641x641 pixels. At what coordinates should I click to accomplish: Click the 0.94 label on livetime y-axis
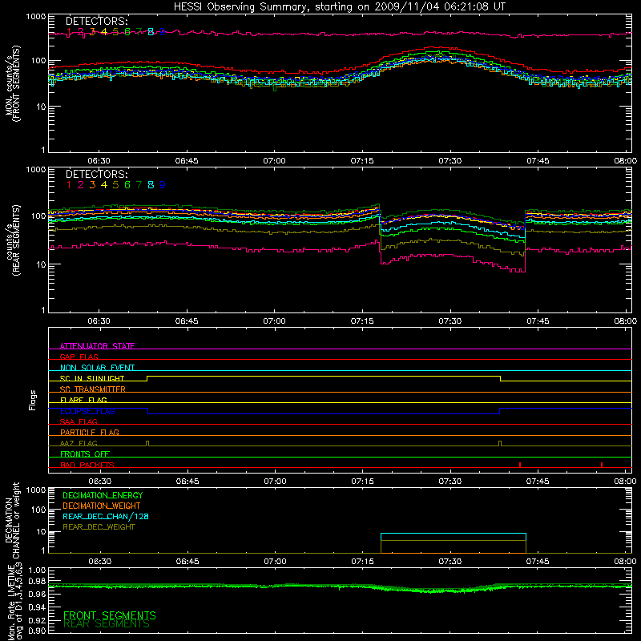(37, 608)
